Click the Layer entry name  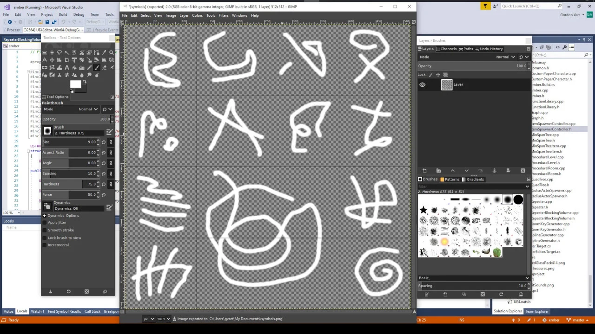click(458, 84)
